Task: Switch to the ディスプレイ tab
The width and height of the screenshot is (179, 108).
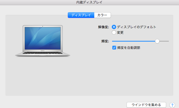Action: pos(81,15)
